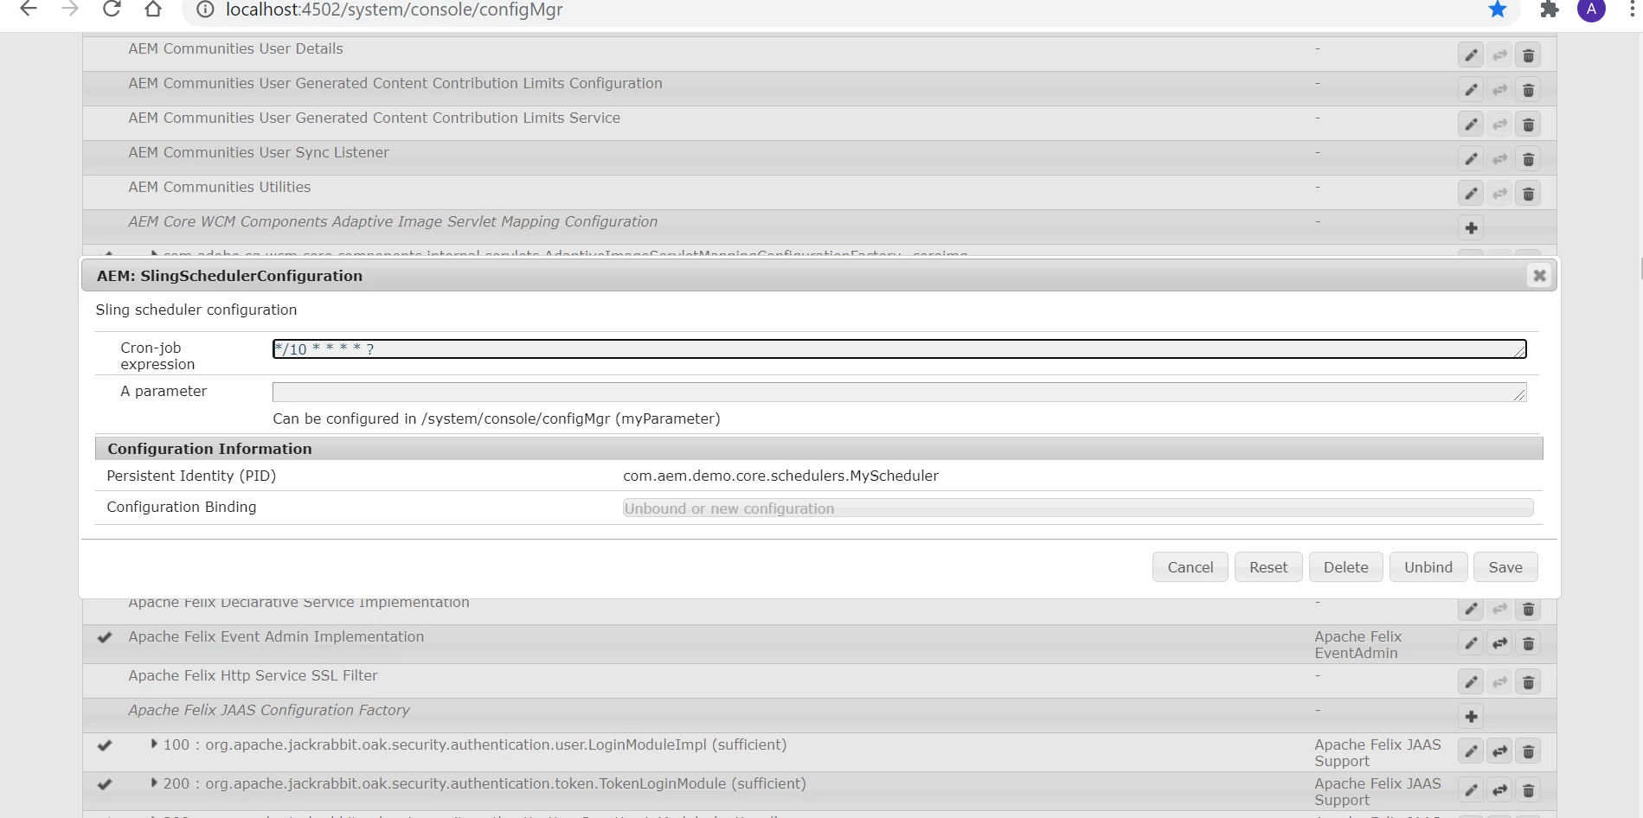Add new Adaptive Image Servlet Mapping configuration

tap(1471, 228)
